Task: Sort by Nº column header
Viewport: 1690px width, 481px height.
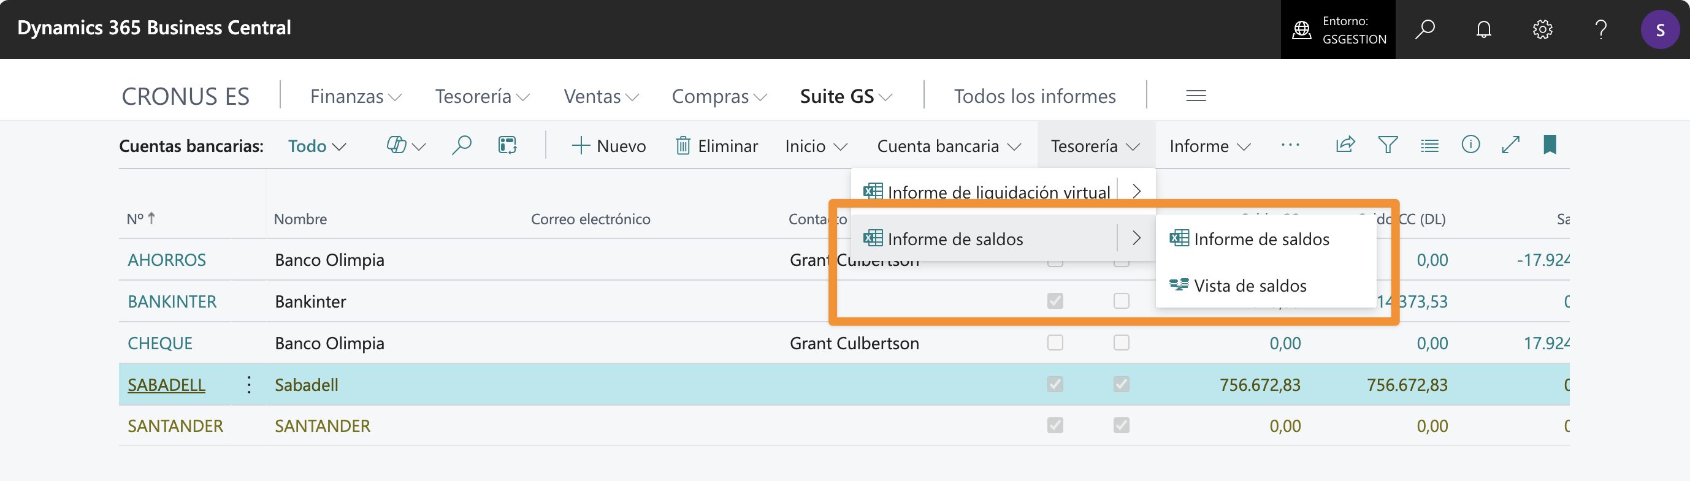Action: click(x=140, y=219)
